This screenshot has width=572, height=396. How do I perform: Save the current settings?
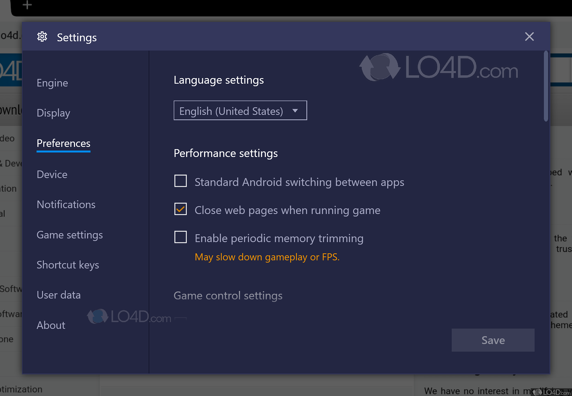click(493, 340)
